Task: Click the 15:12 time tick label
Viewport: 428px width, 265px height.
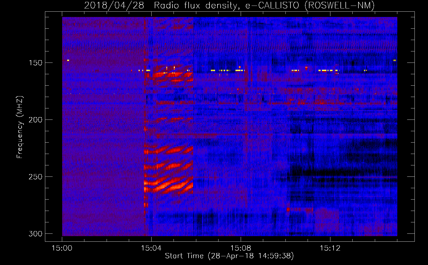Action: click(x=330, y=248)
